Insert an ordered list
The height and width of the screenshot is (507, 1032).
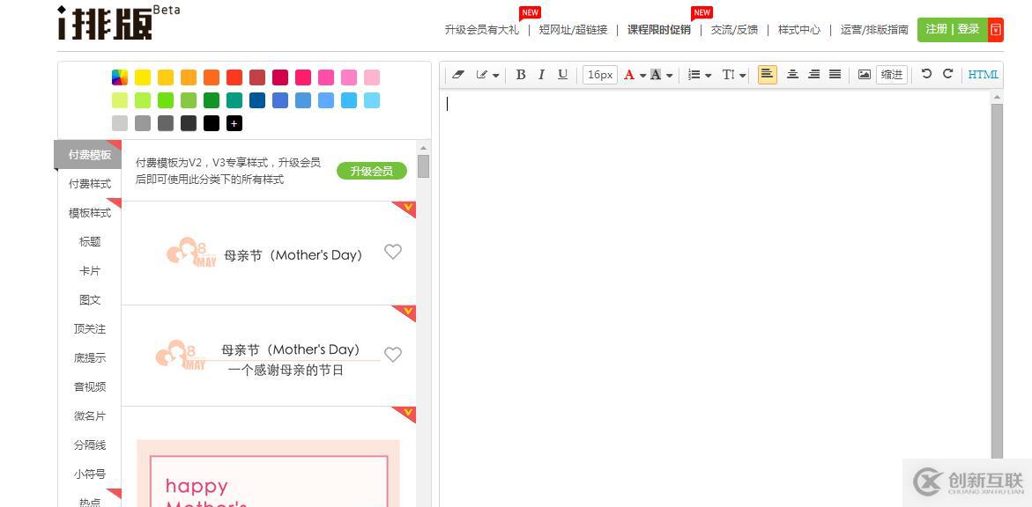[694, 75]
